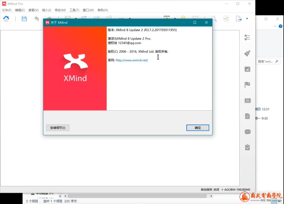Screen dimensions: 284x204
Task: Expand the Export dropdown arrow
Action: (x=247, y=19)
